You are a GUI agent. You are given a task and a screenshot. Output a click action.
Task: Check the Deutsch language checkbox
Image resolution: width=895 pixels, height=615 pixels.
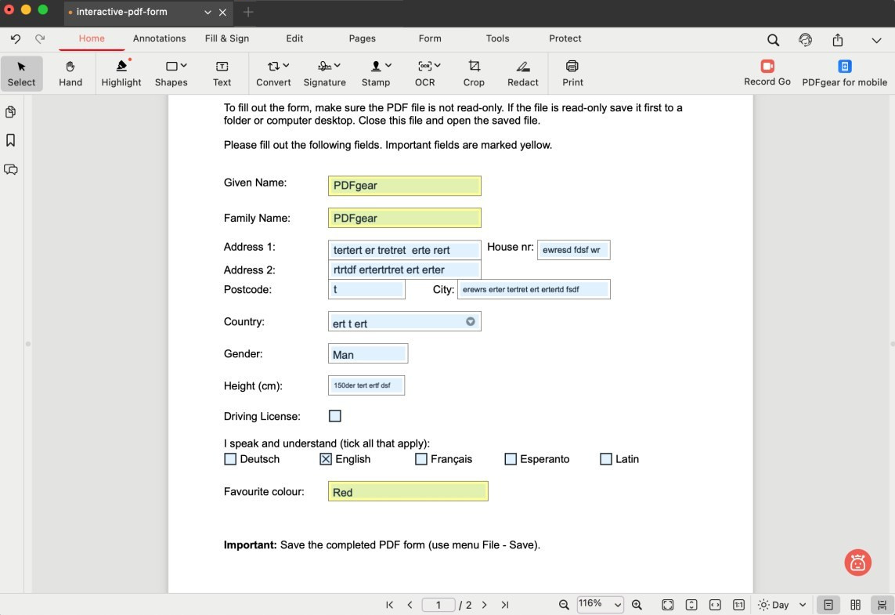click(x=230, y=459)
